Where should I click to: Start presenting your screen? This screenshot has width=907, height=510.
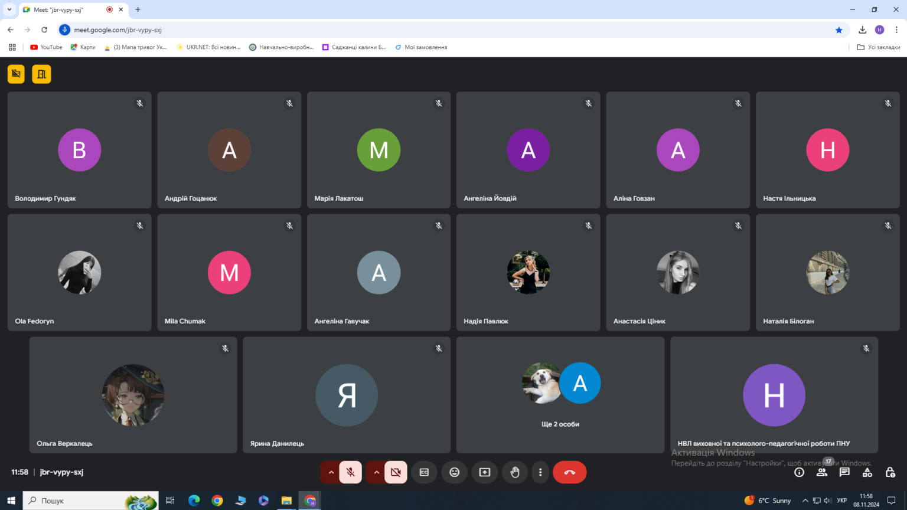485,472
